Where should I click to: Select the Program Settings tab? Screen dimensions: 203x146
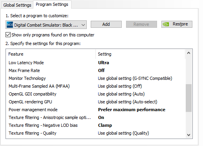[52, 5]
